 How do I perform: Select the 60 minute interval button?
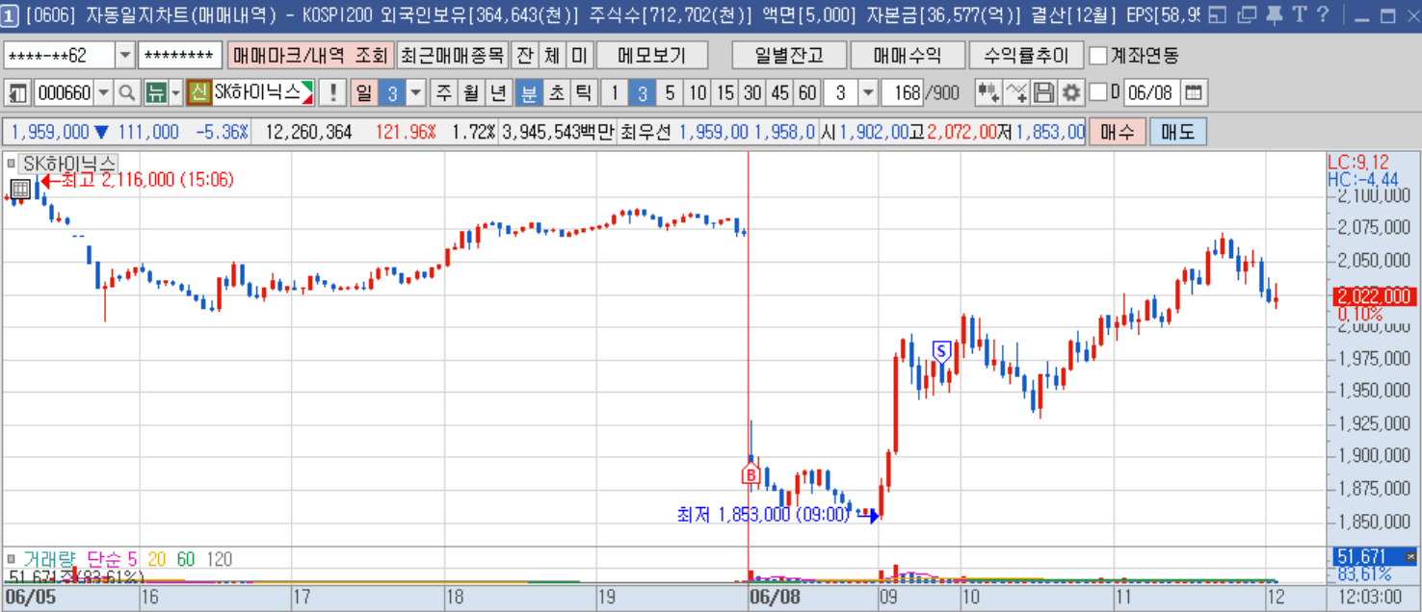(x=807, y=93)
